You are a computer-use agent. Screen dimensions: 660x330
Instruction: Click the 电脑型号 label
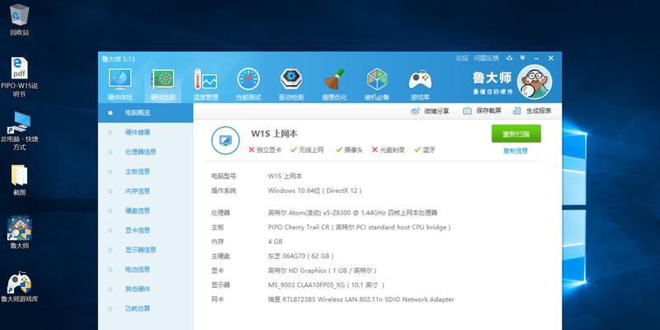pos(224,177)
